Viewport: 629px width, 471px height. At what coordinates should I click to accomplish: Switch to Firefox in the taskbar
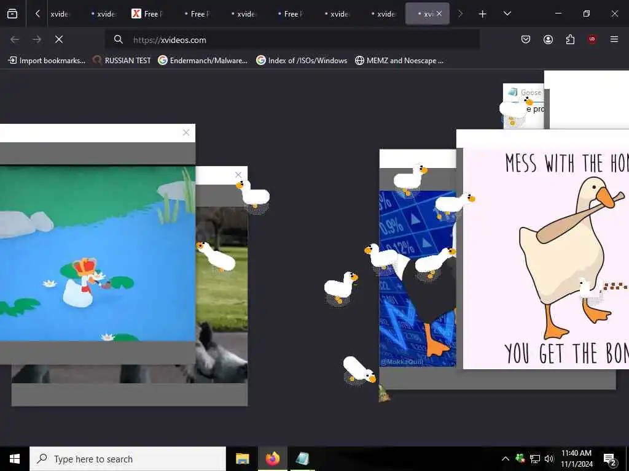pyautogui.click(x=272, y=459)
